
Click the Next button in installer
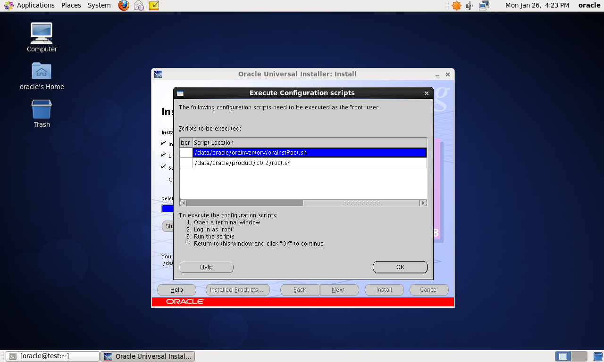(339, 290)
